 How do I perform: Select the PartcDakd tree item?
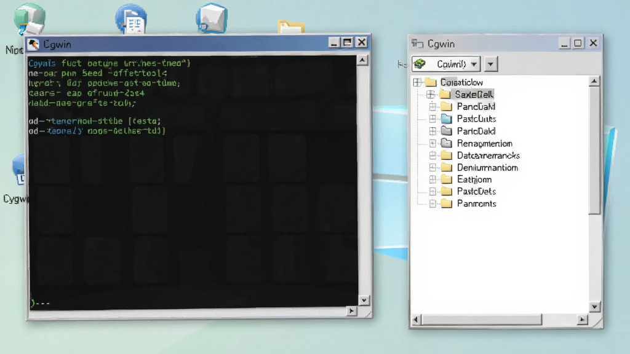(476, 132)
